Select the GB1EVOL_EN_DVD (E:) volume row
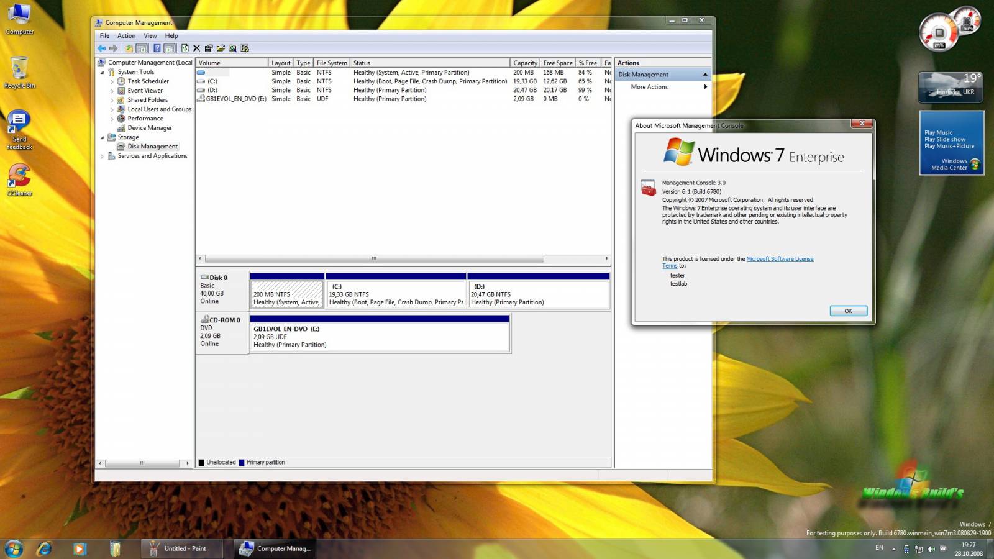The image size is (994, 559). point(404,99)
